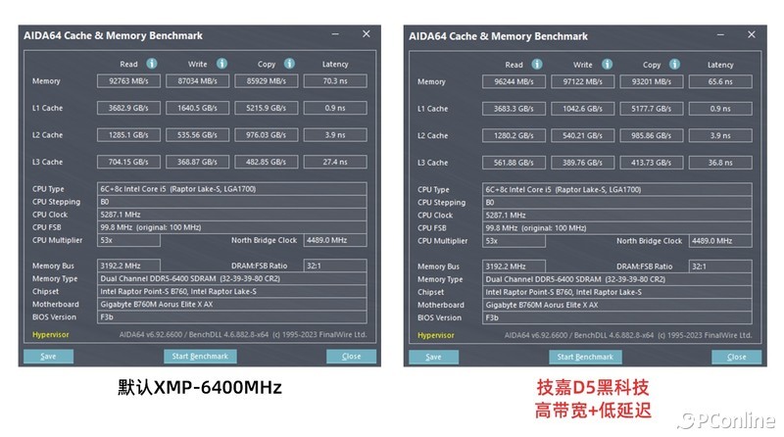
Task: Close the right AIDA64 window with X
Action: pyautogui.click(x=752, y=34)
